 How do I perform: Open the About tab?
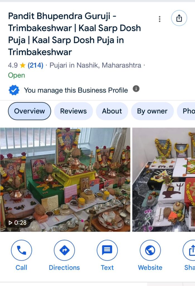pyautogui.click(x=112, y=111)
